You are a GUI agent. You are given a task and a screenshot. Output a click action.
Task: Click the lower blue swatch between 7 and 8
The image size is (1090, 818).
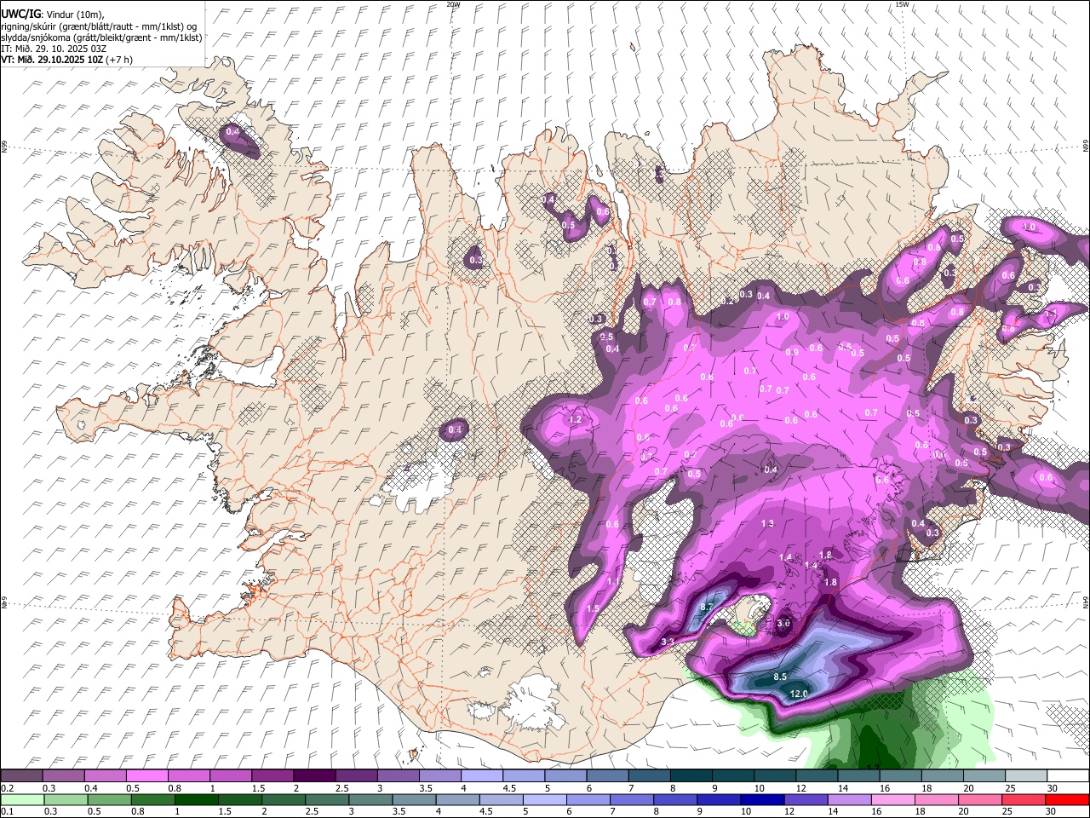(632, 799)
